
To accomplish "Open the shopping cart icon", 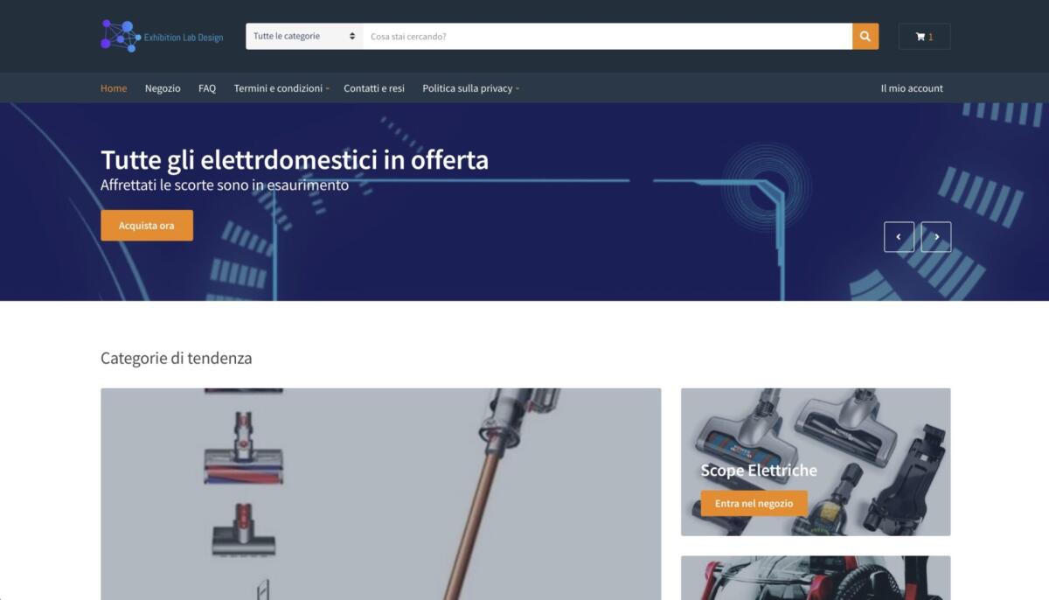I will pyautogui.click(x=920, y=36).
